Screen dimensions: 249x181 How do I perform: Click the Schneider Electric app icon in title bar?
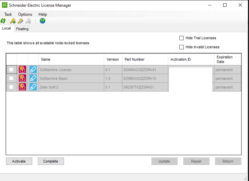point(5,5)
